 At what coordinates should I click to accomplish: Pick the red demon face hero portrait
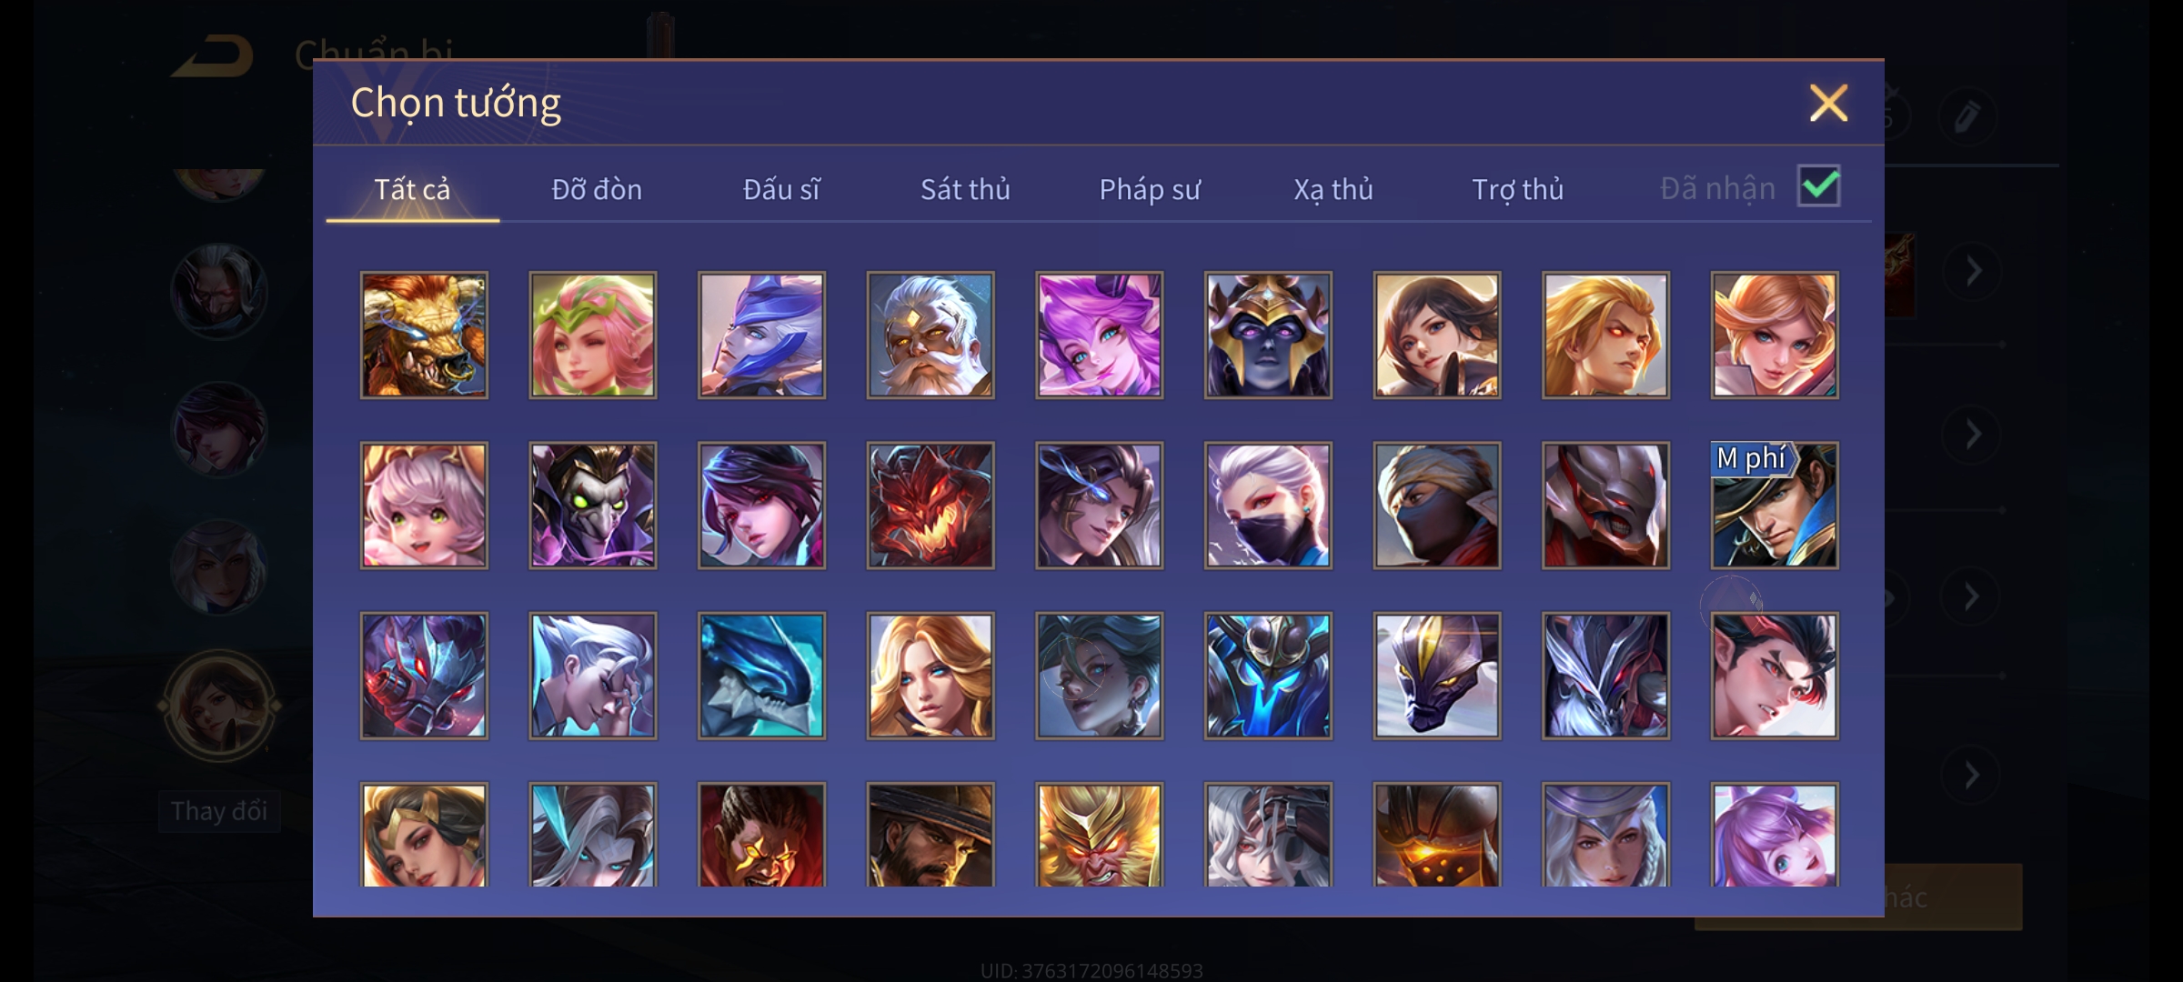[931, 506]
